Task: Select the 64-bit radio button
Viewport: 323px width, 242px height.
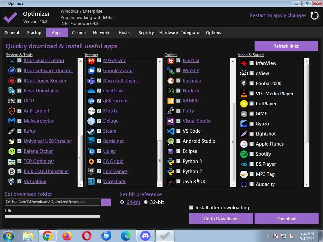Action: (122, 202)
